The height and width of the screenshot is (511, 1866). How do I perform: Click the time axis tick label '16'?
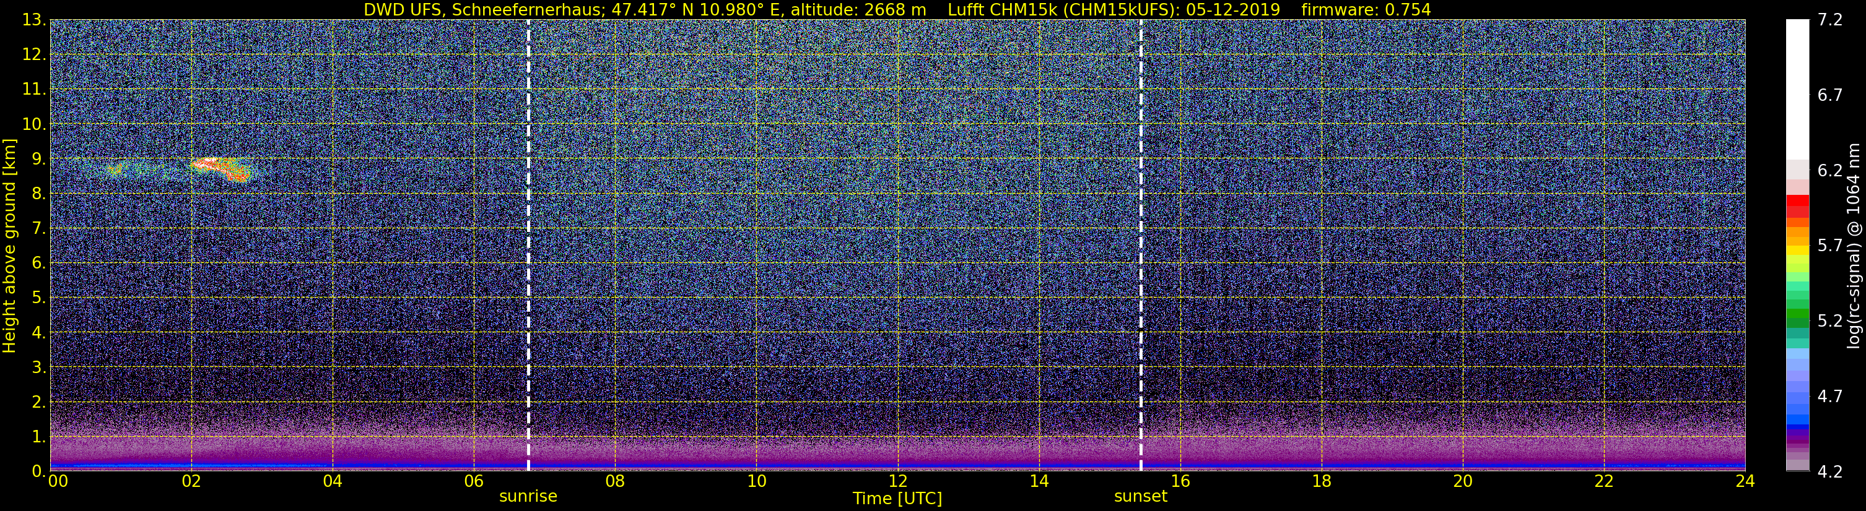1180,481
